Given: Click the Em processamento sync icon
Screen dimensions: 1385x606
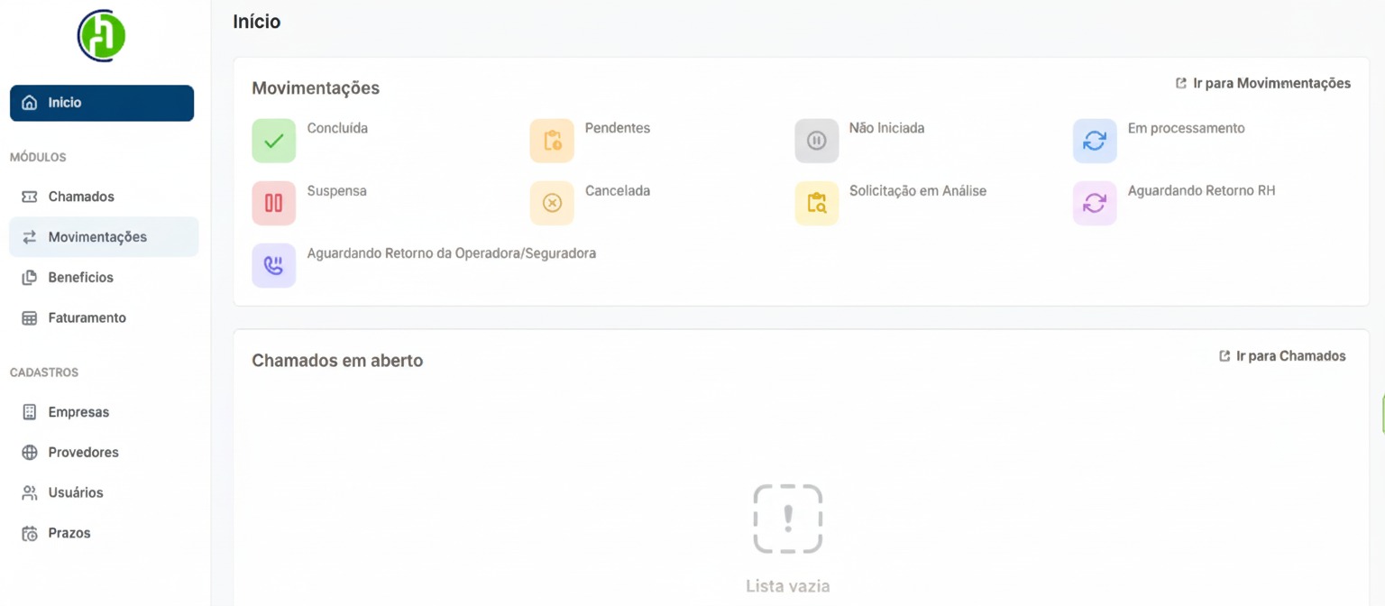Looking at the screenshot, I should coord(1094,141).
